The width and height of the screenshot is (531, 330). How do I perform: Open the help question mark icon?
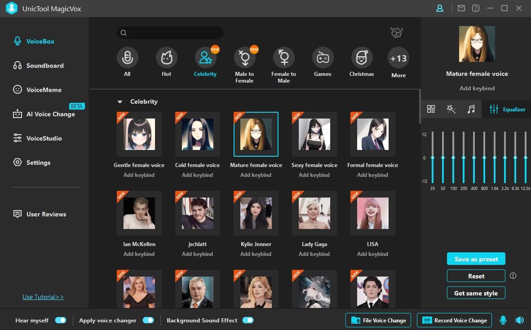476,8
